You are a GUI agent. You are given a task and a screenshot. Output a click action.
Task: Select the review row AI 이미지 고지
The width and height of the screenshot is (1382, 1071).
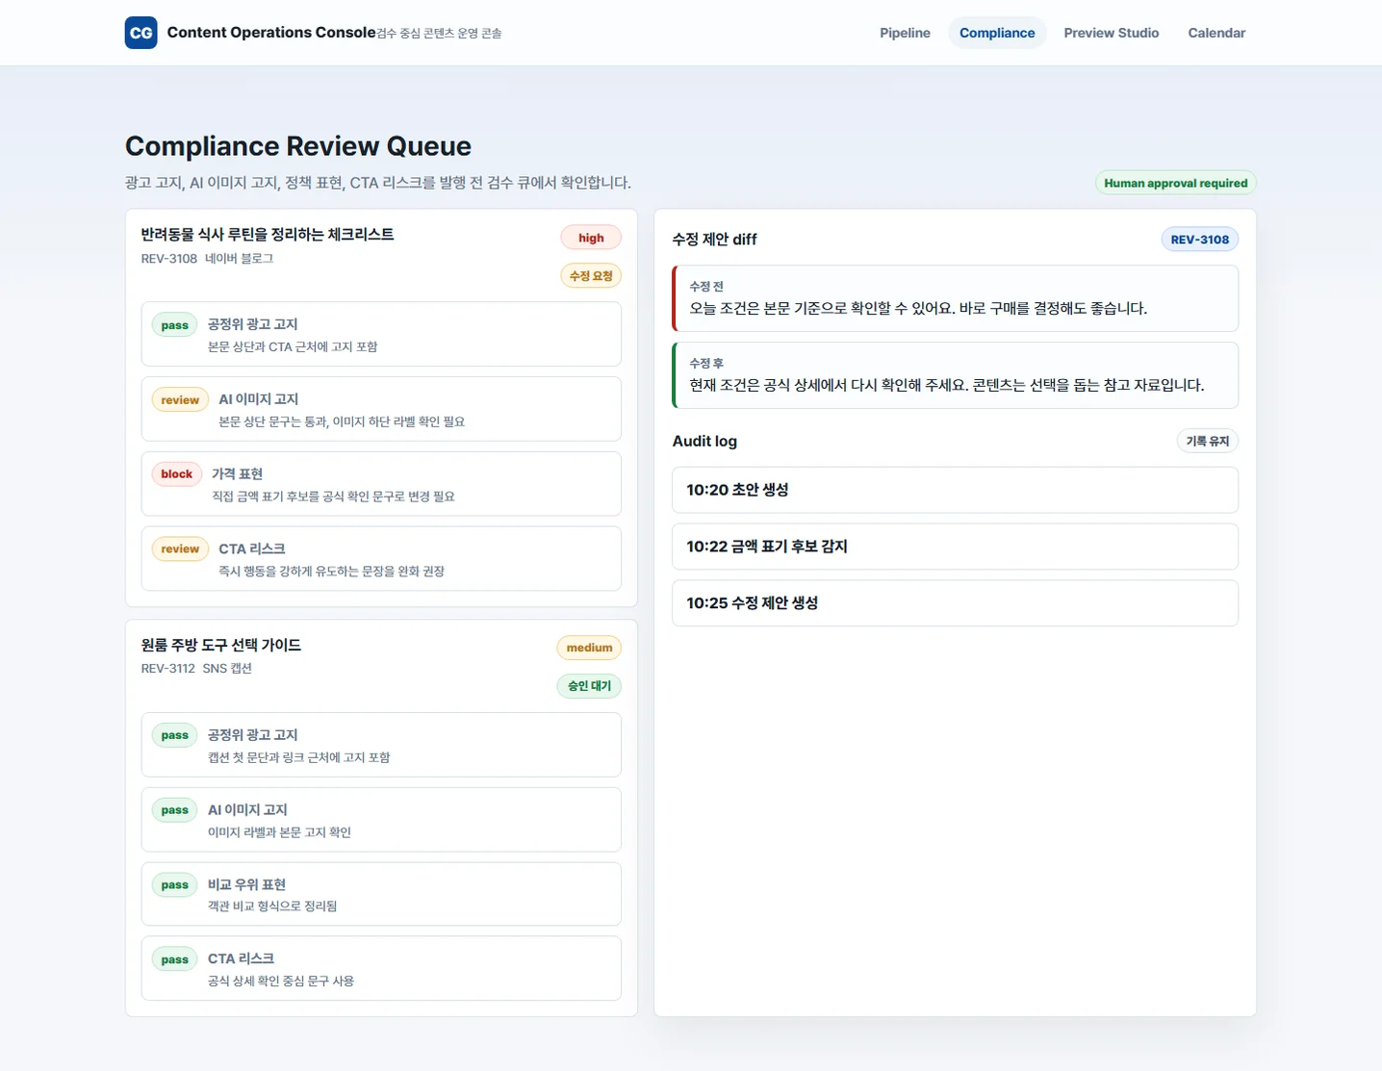[x=381, y=409]
